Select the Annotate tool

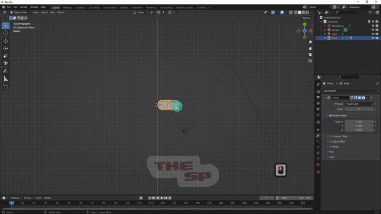point(5,71)
